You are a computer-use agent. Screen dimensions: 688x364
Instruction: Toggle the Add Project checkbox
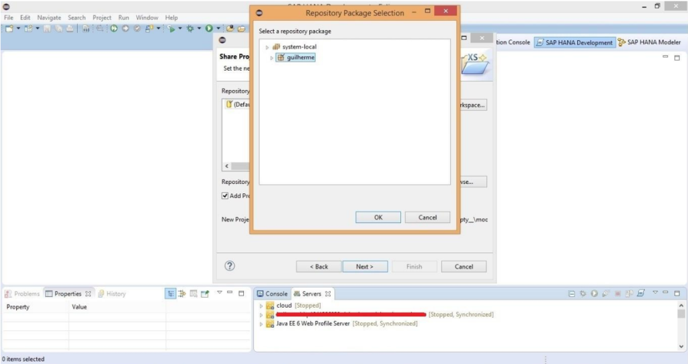tap(226, 196)
